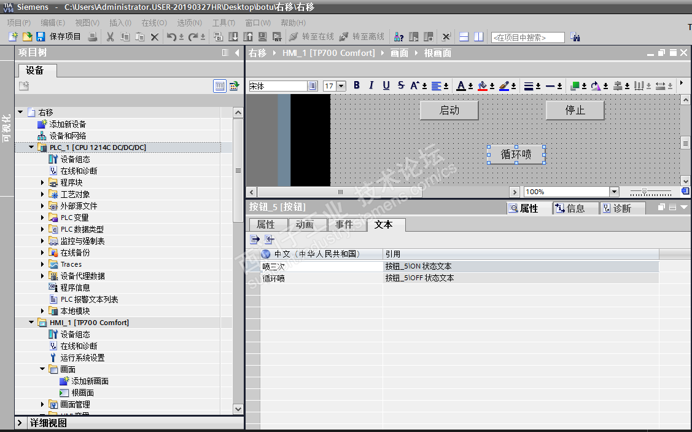Click the new project icon
Image resolution: width=692 pixels, height=432 pixels.
(x=14, y=37)
